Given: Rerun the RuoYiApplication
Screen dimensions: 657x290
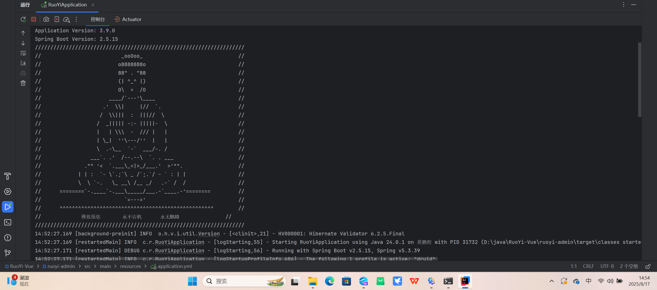Looking at the screenshot, I should (23, 19).
